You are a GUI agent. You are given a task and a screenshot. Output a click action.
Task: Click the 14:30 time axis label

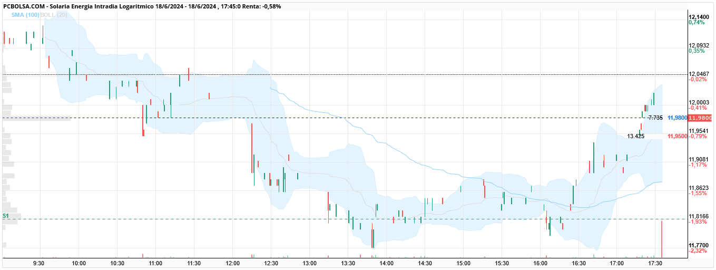tap(425, 263)
